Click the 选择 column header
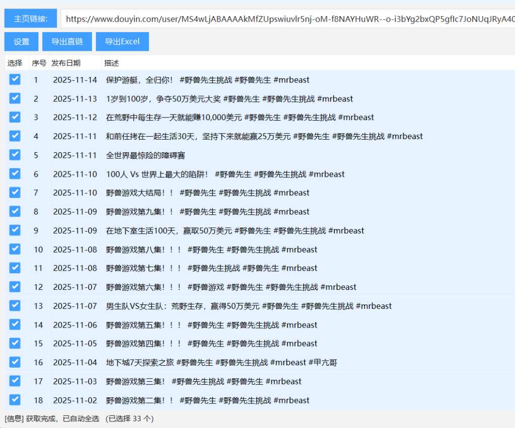This screenshot has height=428, width=515. pos(15,63)
